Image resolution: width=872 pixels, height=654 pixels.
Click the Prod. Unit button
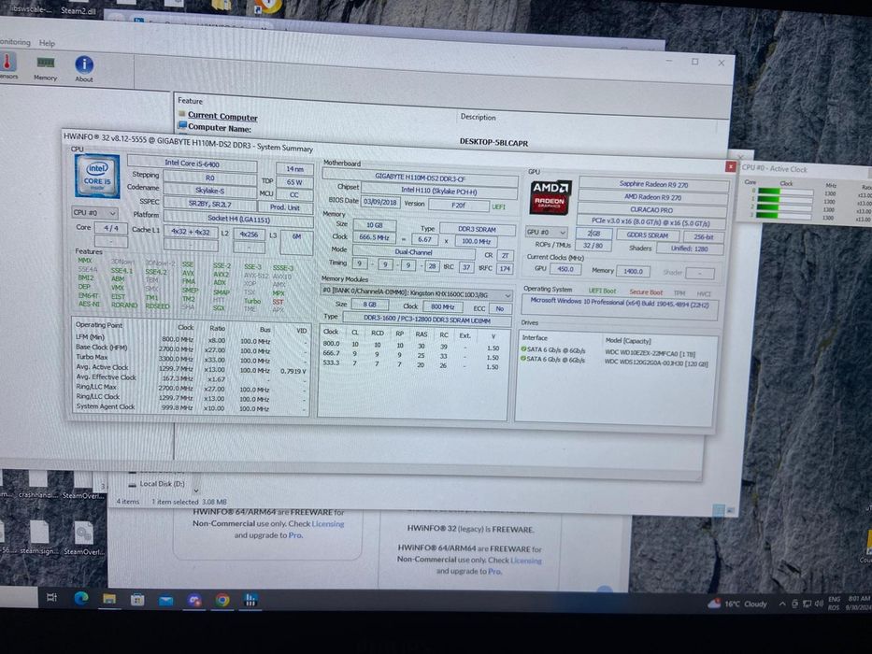click(x=285, y=207)
